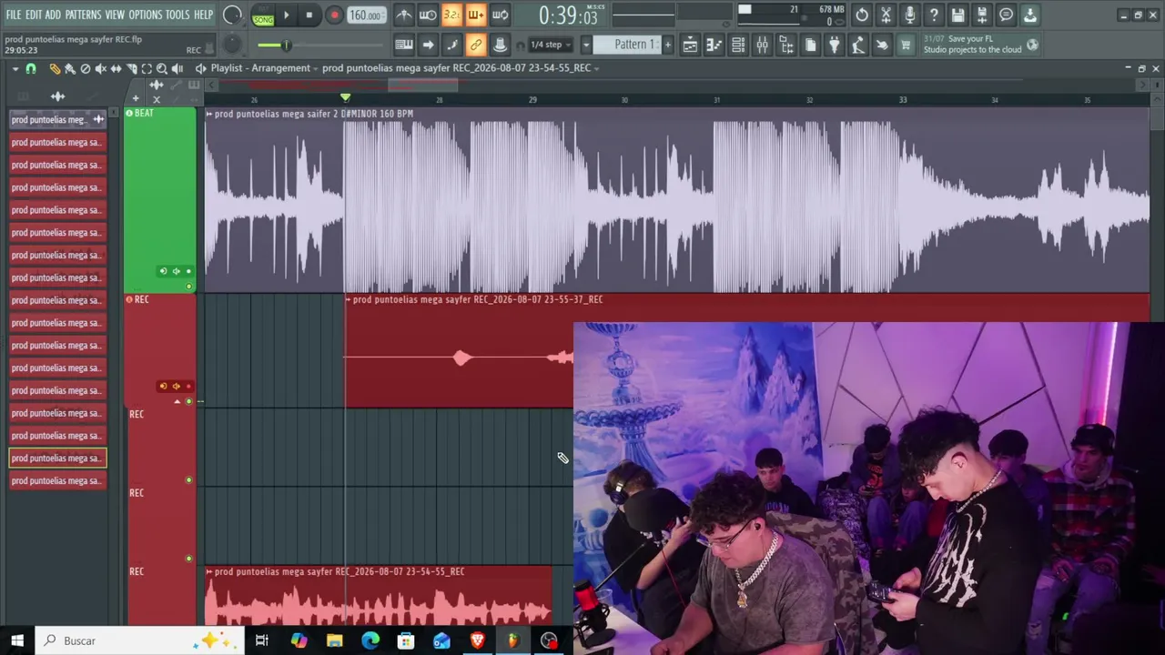Toggle the overdub/blend recording button
Image resolution: width=1165 pixels, height=655 pixels.
click(475, 15)
